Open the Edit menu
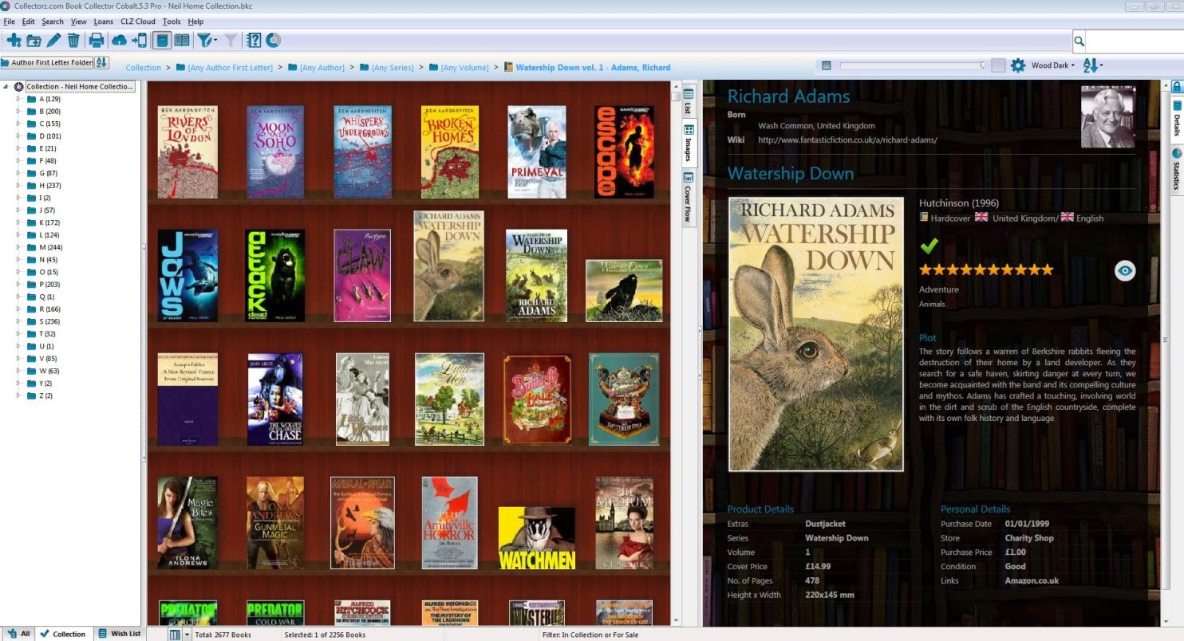This screenshot has height=641, width=1184. [x=29, y=22]
